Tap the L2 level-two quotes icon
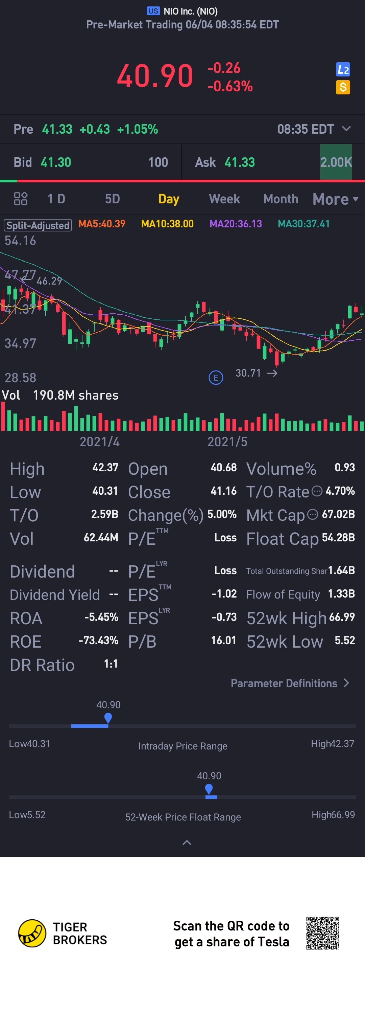Viewport: 365px width, 1010px height. [x=343, y=69]
